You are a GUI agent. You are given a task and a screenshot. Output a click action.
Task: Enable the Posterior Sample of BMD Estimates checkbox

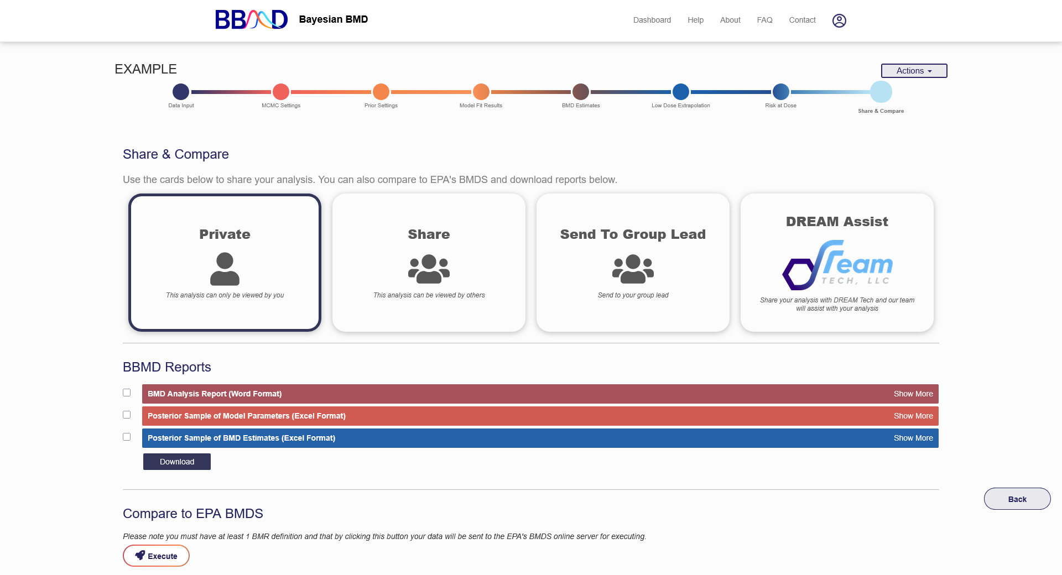(127, 437)
